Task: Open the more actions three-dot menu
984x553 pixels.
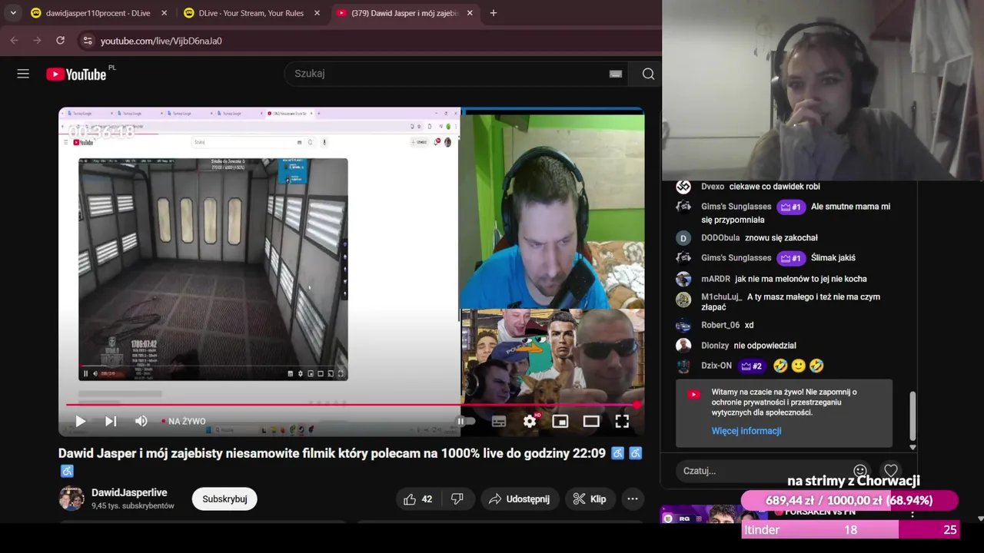Action: [633, 499]
